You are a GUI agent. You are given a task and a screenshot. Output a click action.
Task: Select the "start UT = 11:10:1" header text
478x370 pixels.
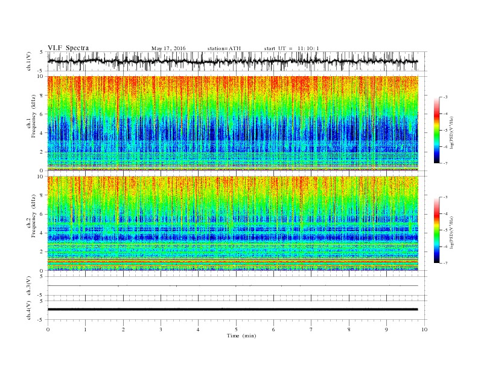(292, 48)
